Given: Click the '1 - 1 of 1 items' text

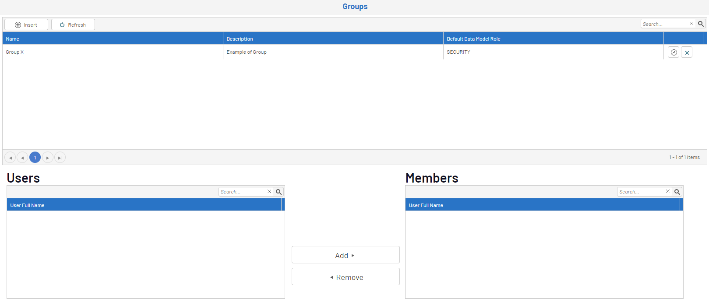Looking at the screenshot, I should [x=684, y=157].
